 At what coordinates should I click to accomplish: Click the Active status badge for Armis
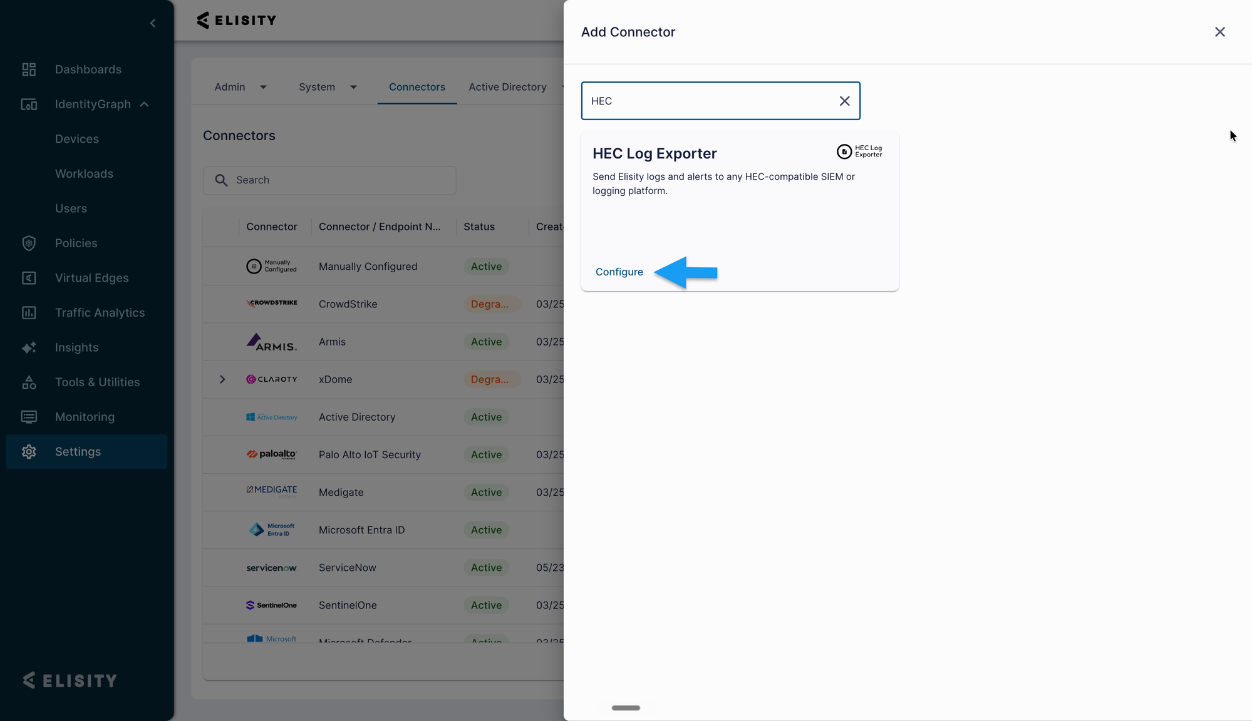pyautogui.click(x=486, y=342)
